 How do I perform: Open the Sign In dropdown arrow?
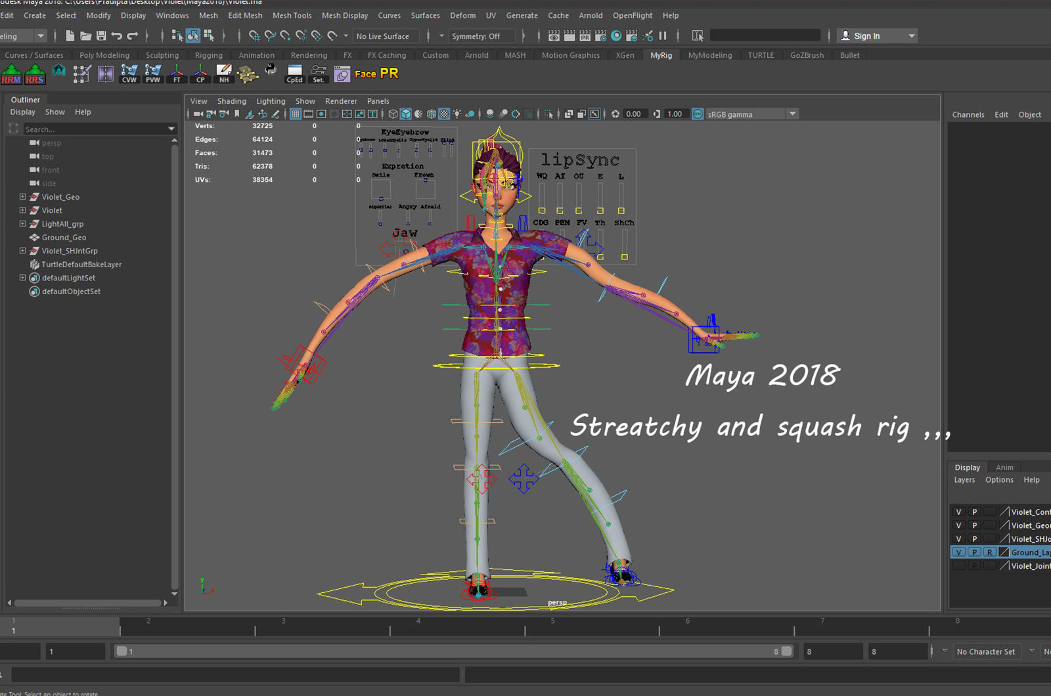(x=912, y=36)
